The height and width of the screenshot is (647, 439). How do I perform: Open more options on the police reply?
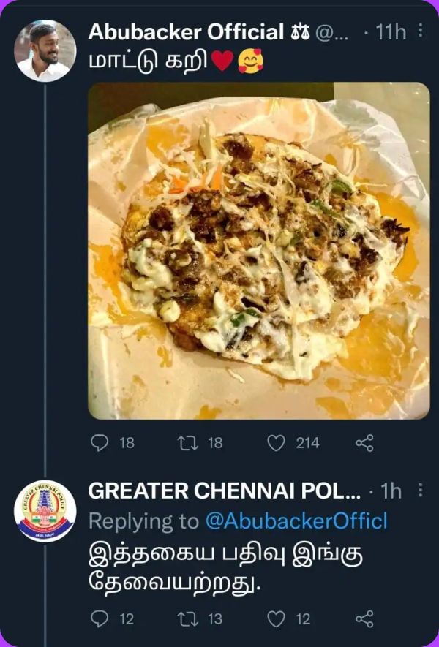coord(419,488)
